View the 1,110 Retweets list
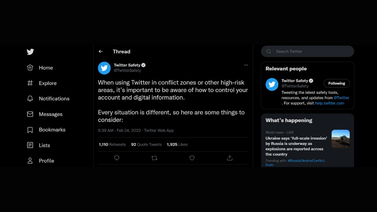Image resolution: width=377 pixels, height=212 pixels. tap(112, 144)
